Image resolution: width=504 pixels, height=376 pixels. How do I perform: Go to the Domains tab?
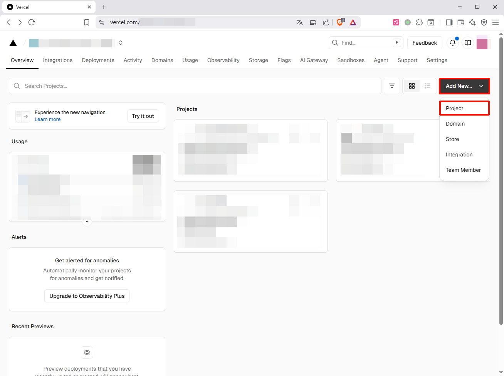click(x=162, y=60)
